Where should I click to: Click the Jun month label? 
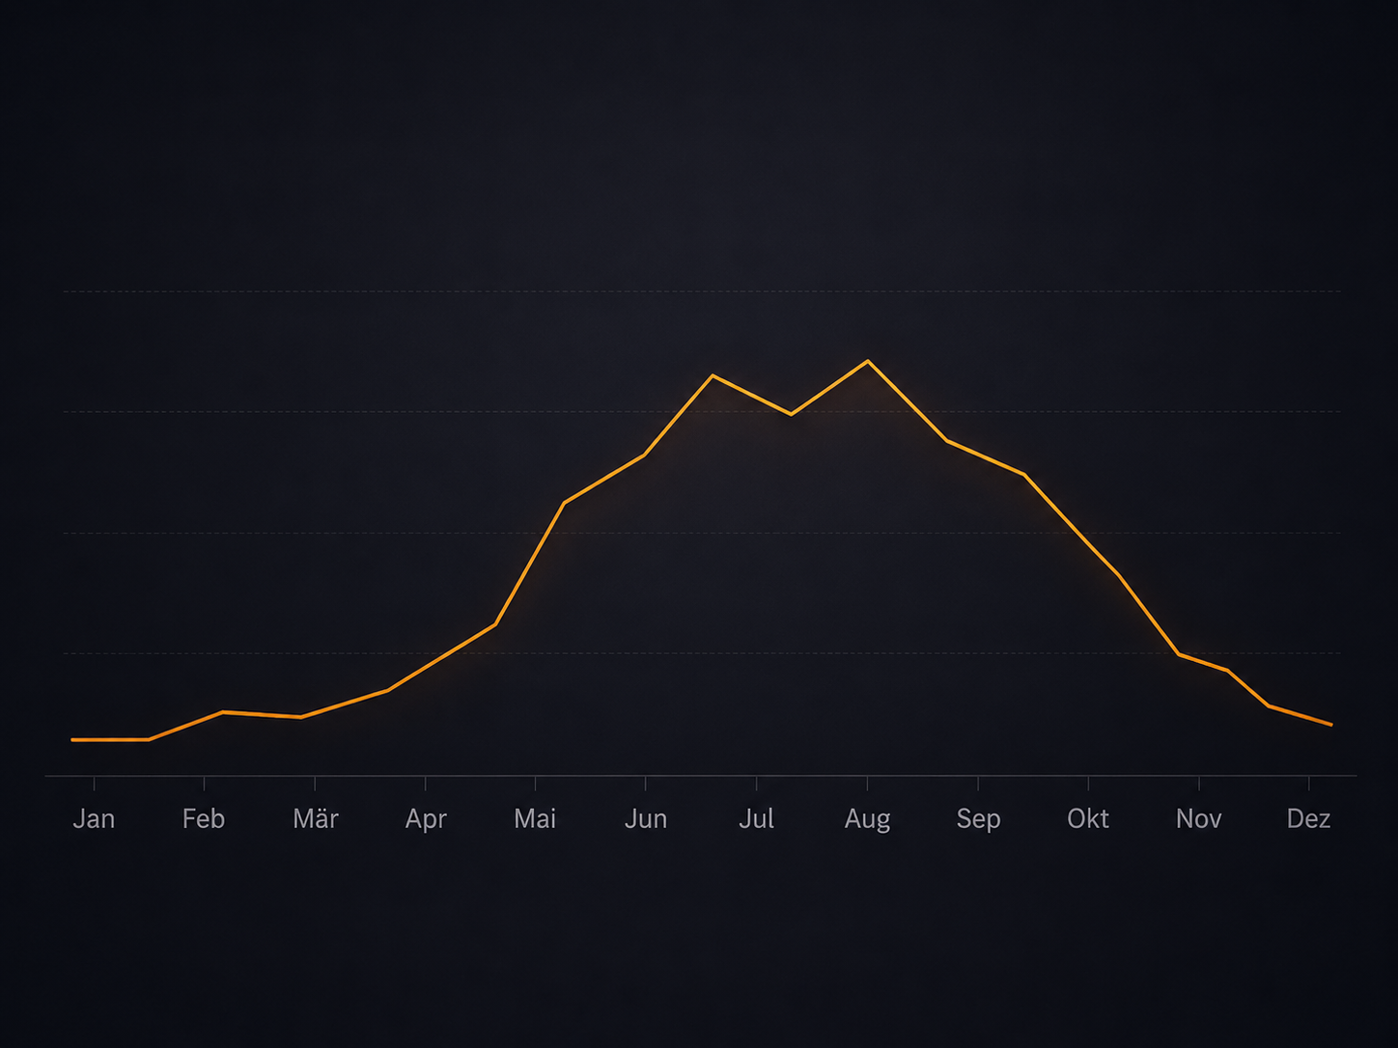pyautogui.click(x=646, y=818)
